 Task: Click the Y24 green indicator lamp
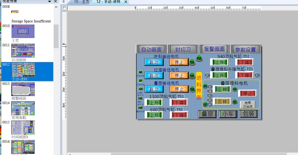192,62
